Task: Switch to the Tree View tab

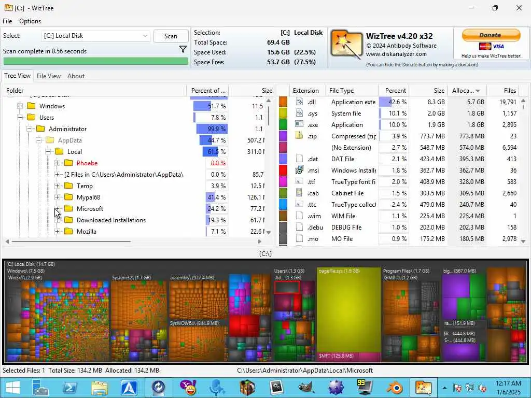Action: coord(17,76)
